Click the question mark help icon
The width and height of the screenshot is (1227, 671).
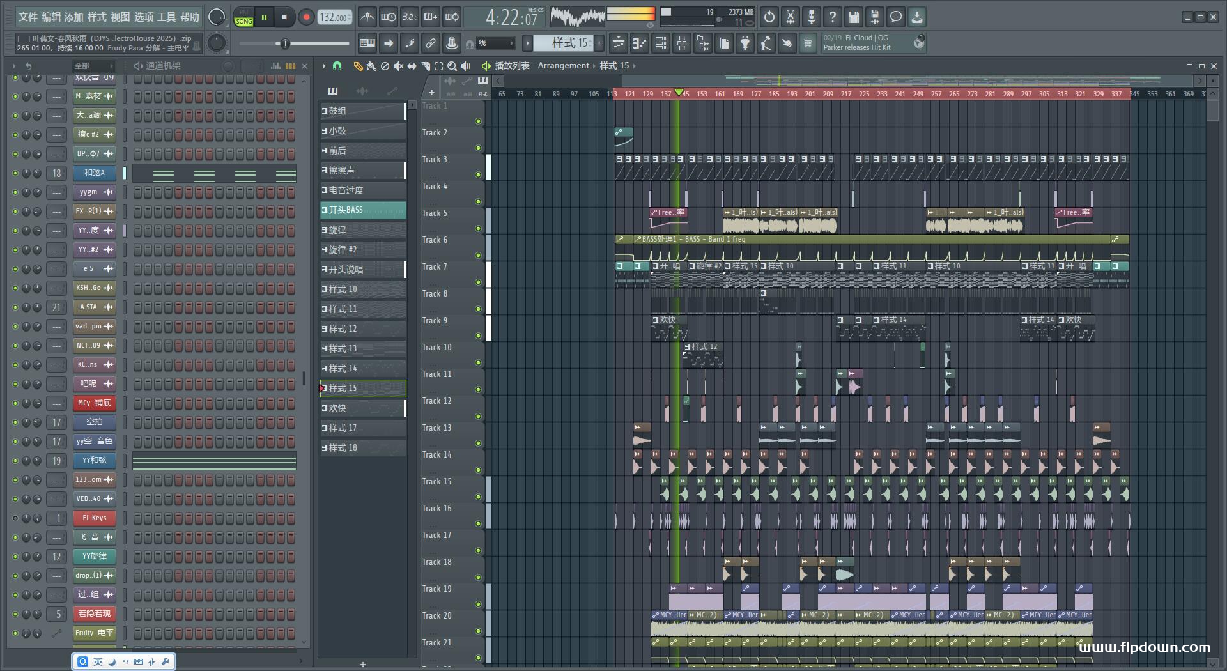(833, 17)
